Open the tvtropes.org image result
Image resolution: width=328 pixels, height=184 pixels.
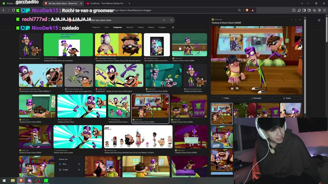click(119, 106)
